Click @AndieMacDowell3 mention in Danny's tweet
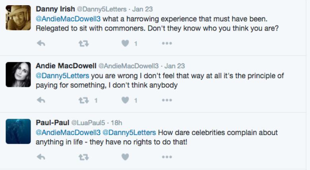This screenshot has height=170, width=310. coord(68,19)
